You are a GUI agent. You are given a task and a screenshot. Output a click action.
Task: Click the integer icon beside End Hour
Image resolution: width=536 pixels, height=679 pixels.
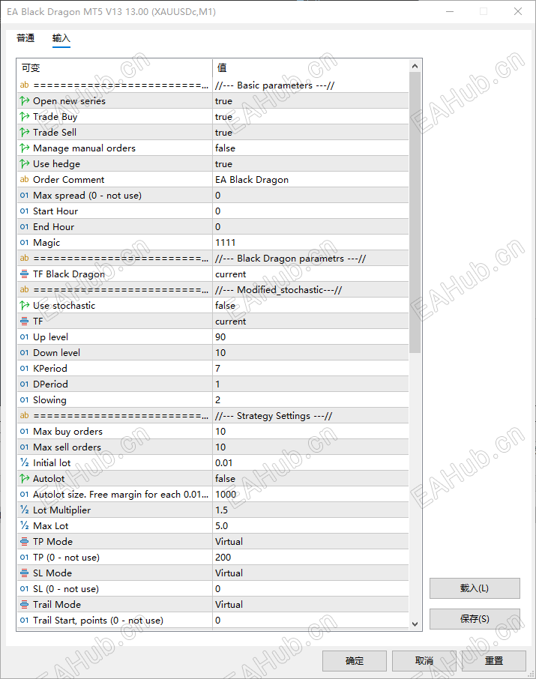[x=25, y=226]
